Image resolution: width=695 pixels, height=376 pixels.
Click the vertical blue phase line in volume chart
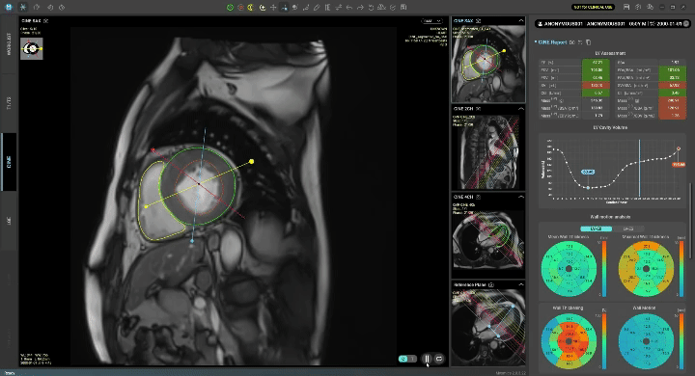(x=640, y=168)
